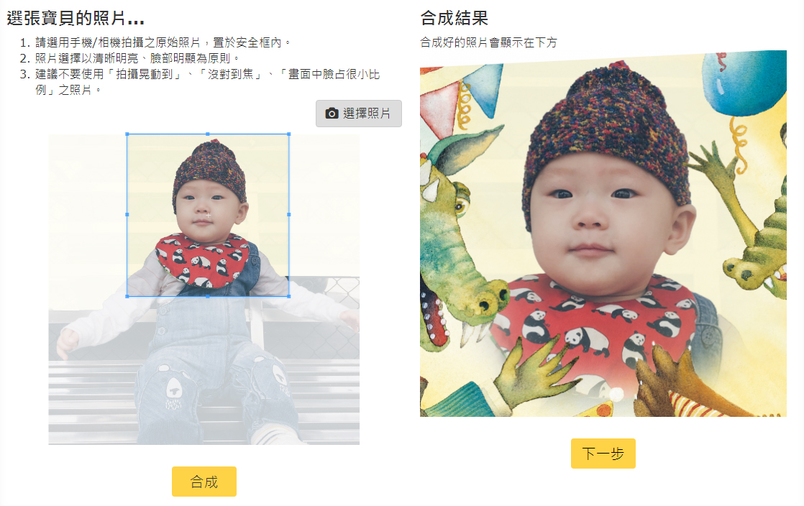Click the composited result image with crocodiles
This screenshot has width=804, height=506.
point(603,234)
